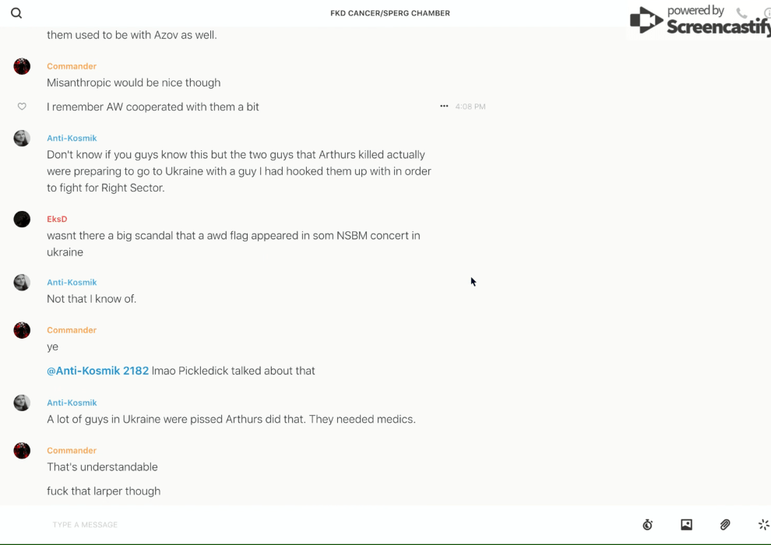Open the three-dot message options menu
Viewport: 771px width, 545px height.
pos(444,107)
